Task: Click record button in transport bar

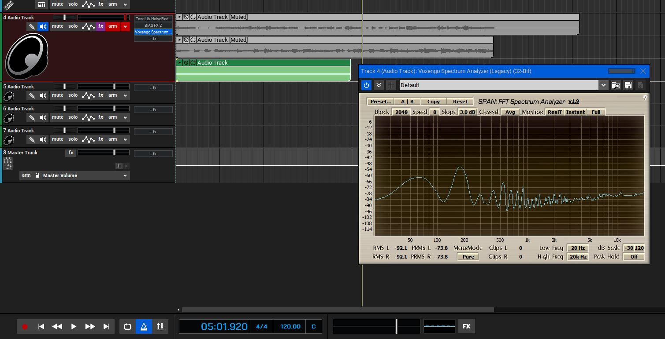Action: click(x=25, y=327)
